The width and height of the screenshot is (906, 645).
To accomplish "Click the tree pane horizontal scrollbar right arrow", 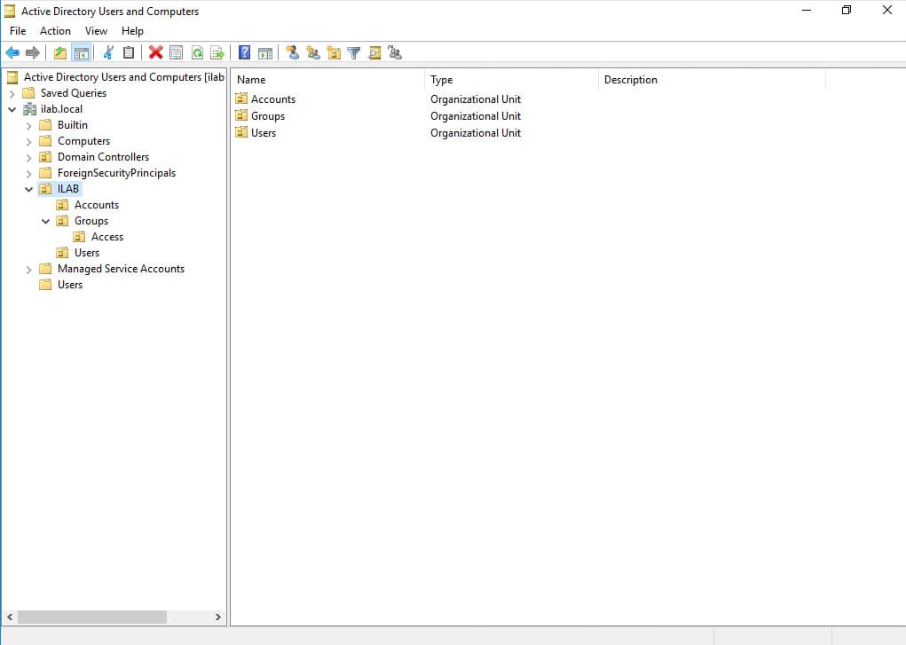I will pyautogui.click(x=218, y=617).
